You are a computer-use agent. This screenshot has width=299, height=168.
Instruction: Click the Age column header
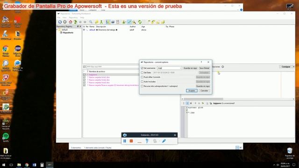pos(143,27)
